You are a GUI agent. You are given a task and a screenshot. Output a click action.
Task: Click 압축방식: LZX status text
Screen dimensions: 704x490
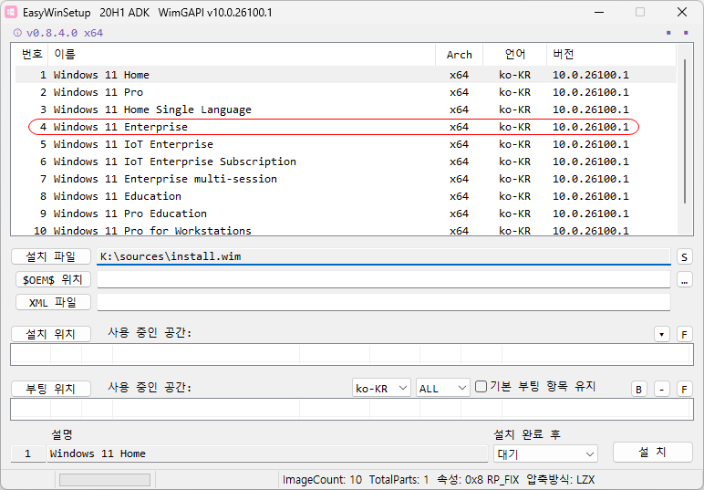560,480
